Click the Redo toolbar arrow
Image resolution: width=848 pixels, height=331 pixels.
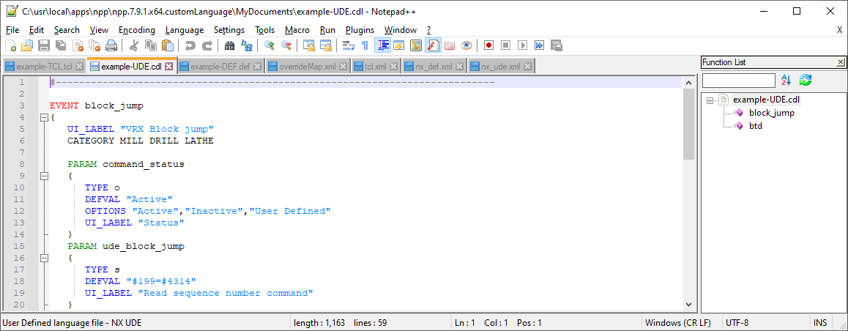[x=207, y=45]
